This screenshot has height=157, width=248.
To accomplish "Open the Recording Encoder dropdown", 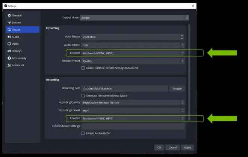I will (x=133, y=118).
